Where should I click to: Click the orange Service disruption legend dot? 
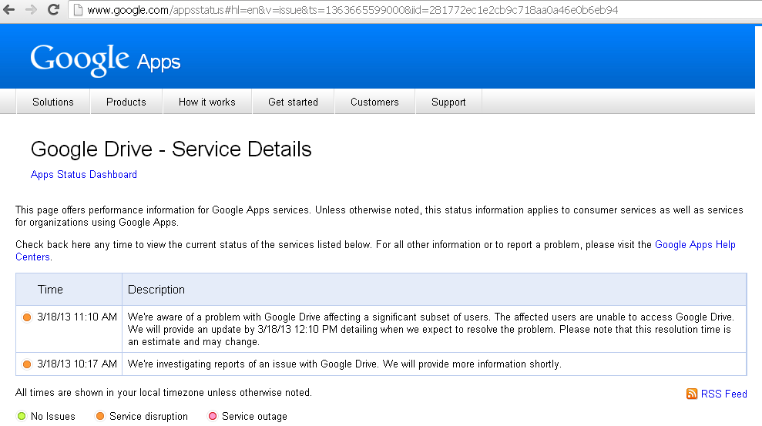[x=100, y=416]
